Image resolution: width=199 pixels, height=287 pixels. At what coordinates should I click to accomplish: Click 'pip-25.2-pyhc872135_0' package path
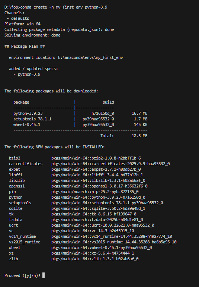click(x=115, y=192)
